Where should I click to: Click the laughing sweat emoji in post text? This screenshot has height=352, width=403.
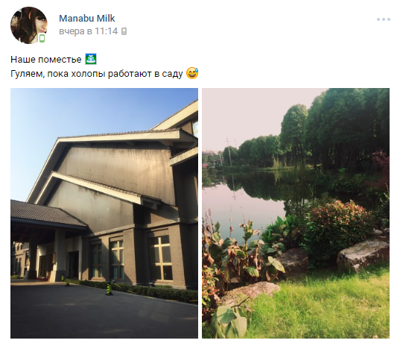192,73
